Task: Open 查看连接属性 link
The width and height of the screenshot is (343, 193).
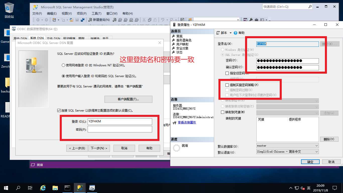Action: (187, 122)
